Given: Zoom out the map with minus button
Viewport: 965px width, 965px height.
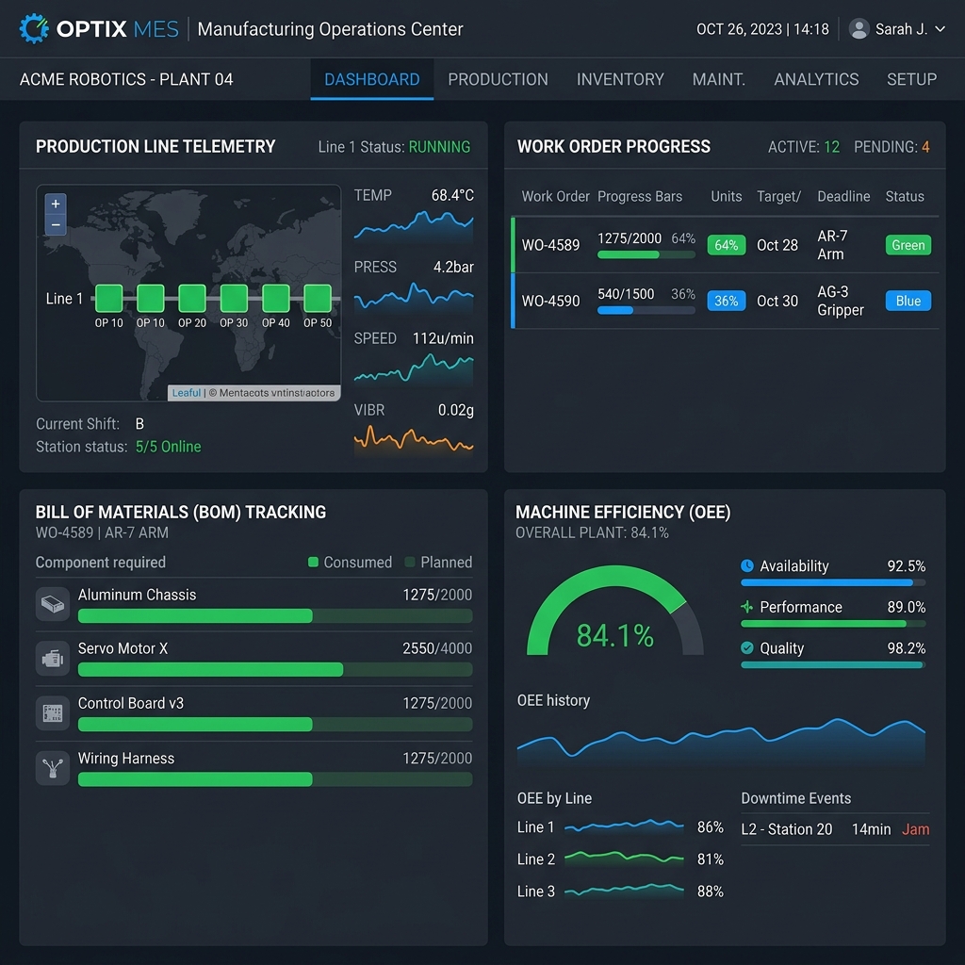Looking at the screenshot, I should tap(56, 224).
